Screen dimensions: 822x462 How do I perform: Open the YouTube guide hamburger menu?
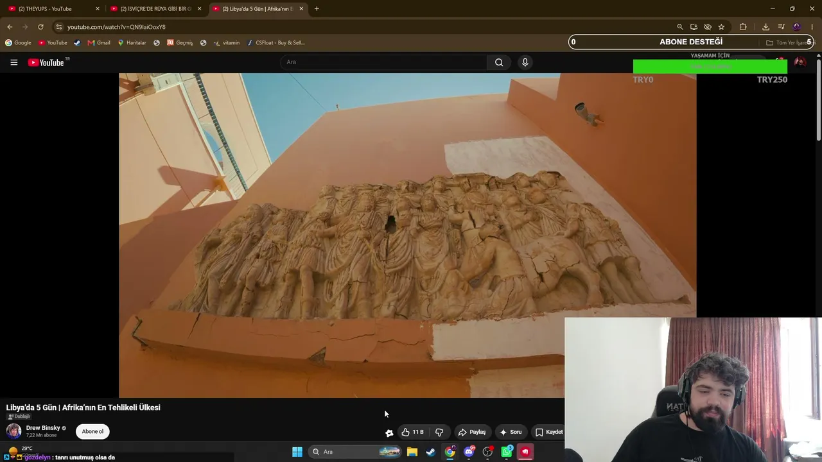pyautogui.click(x=13, y=62)
